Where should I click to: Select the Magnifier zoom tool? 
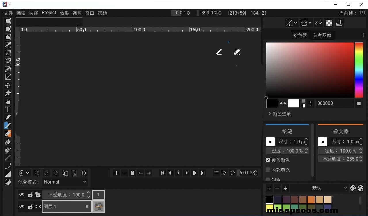8,93
